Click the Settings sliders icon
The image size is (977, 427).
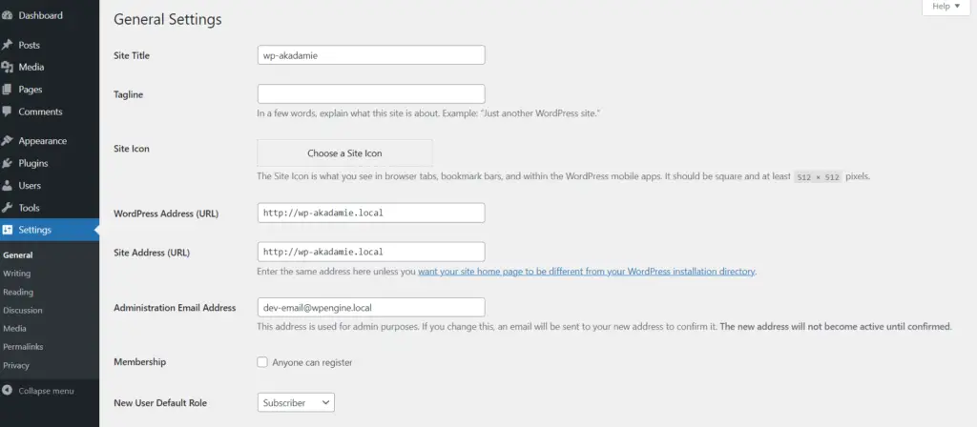pyautogui.click(x=7, y=230)
